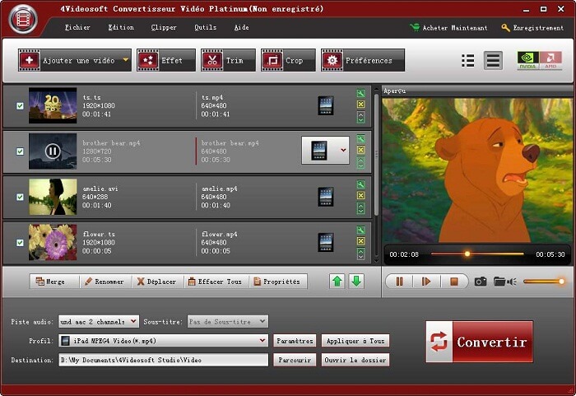Move item down with green arrow
Screen dimensions: 576x396
pyautogui.click(x=356, y=282)
